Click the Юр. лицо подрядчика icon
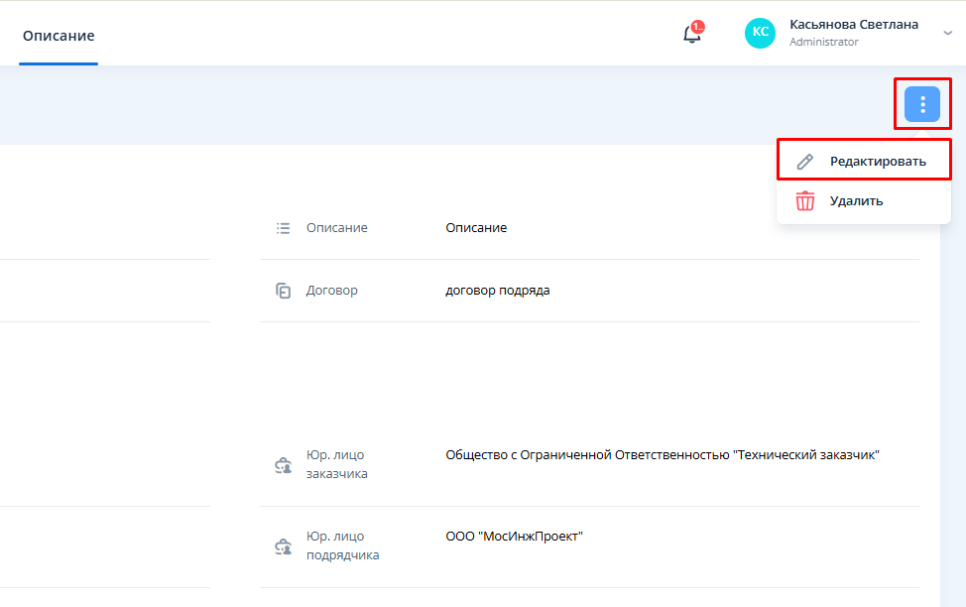The height and width of the screenshot is (607, 966). pos(283,546)
